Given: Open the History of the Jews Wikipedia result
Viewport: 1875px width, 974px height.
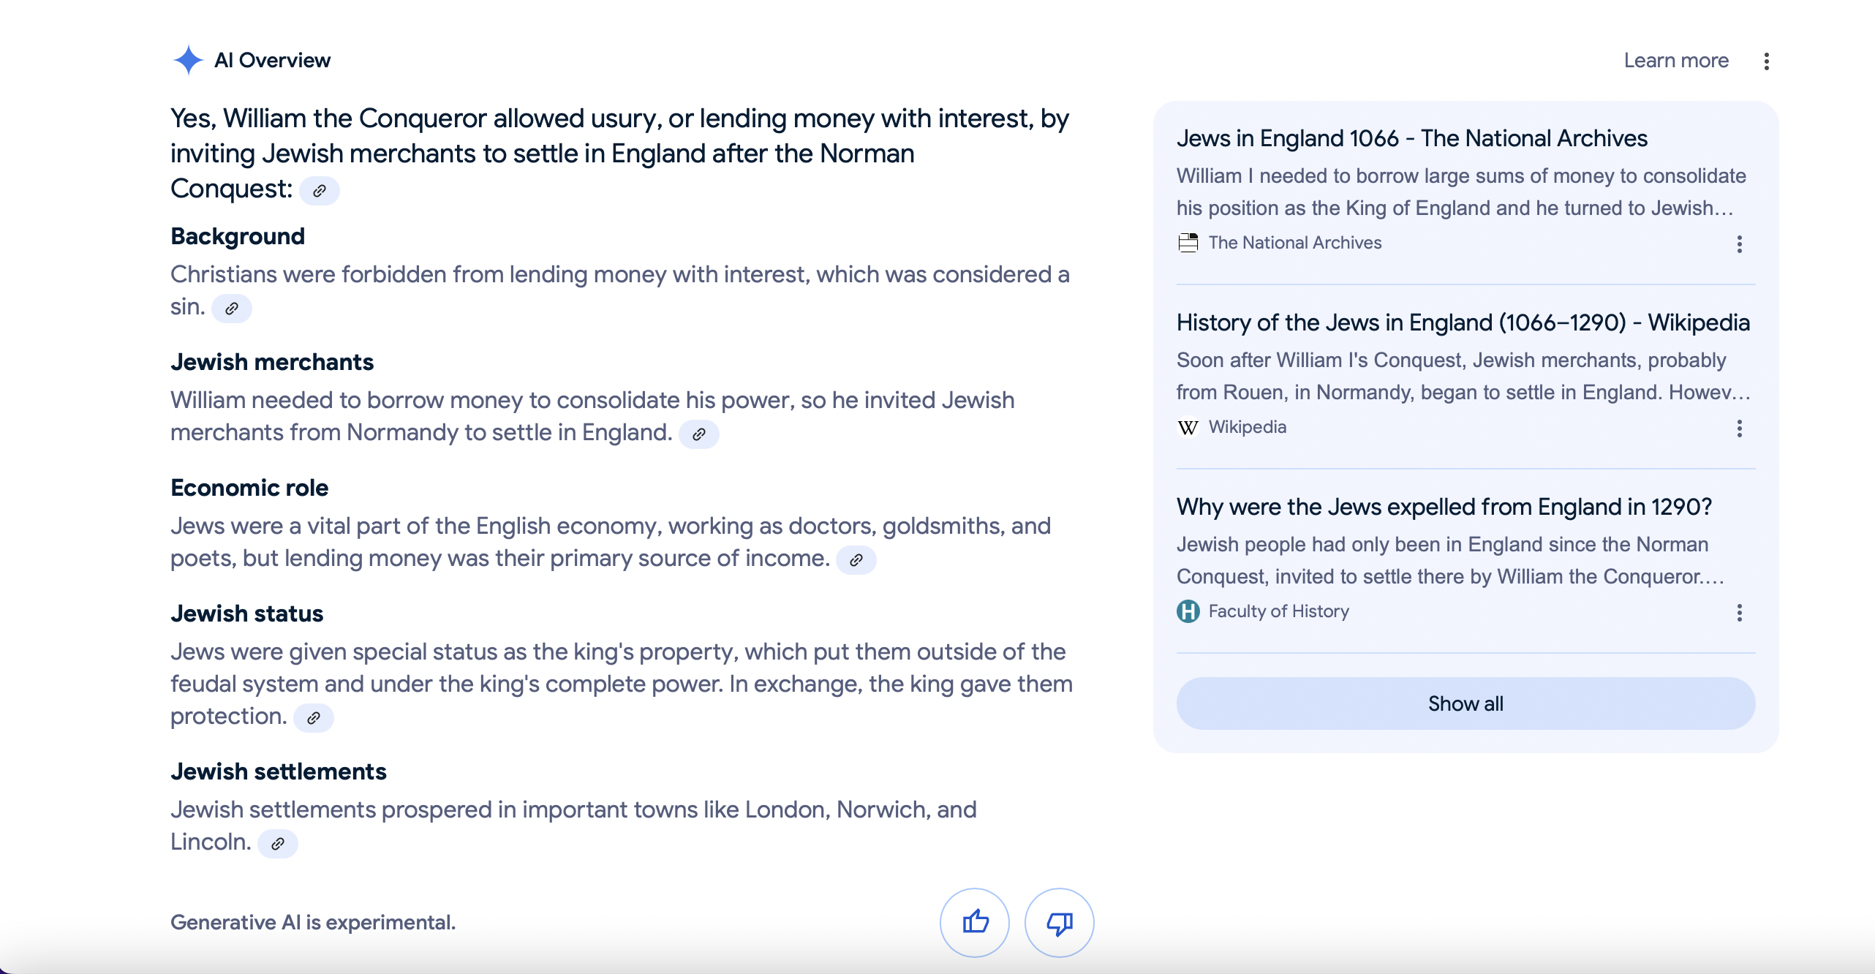Looking at the screenshot, I should (x=1463, y=322).
